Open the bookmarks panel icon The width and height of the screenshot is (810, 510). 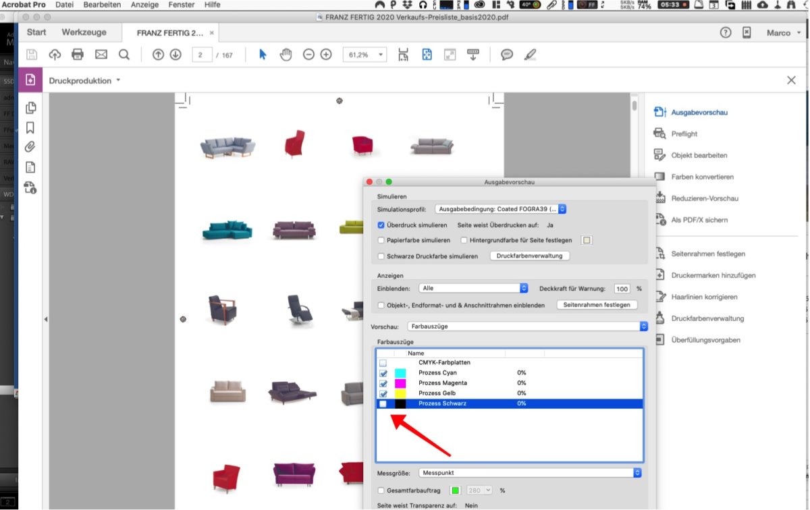tap(30, 128)
